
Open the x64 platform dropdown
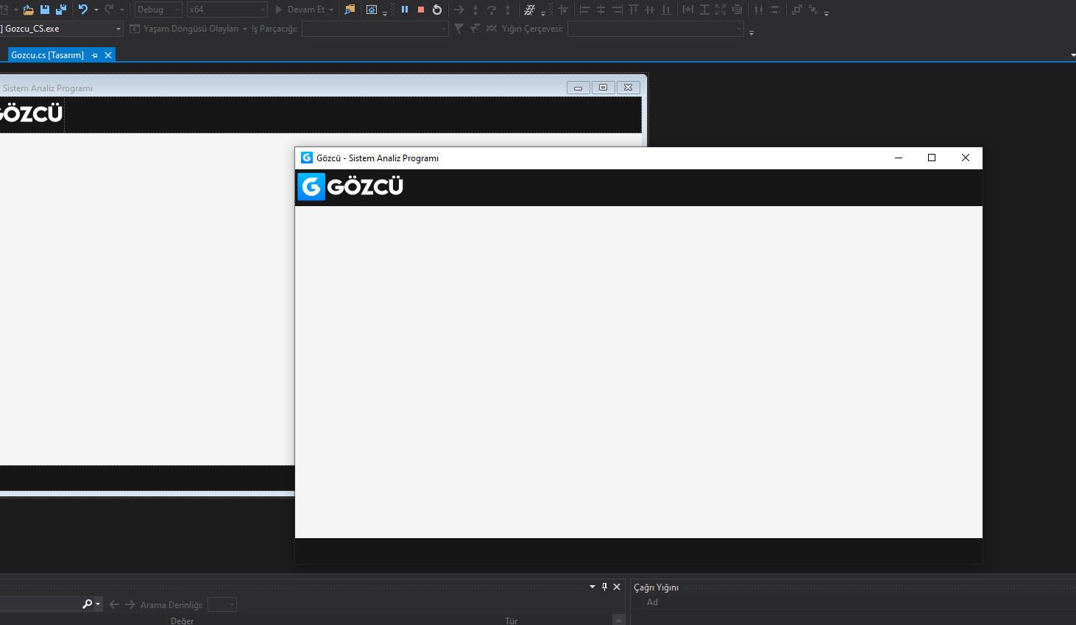(x=227, y=10)
